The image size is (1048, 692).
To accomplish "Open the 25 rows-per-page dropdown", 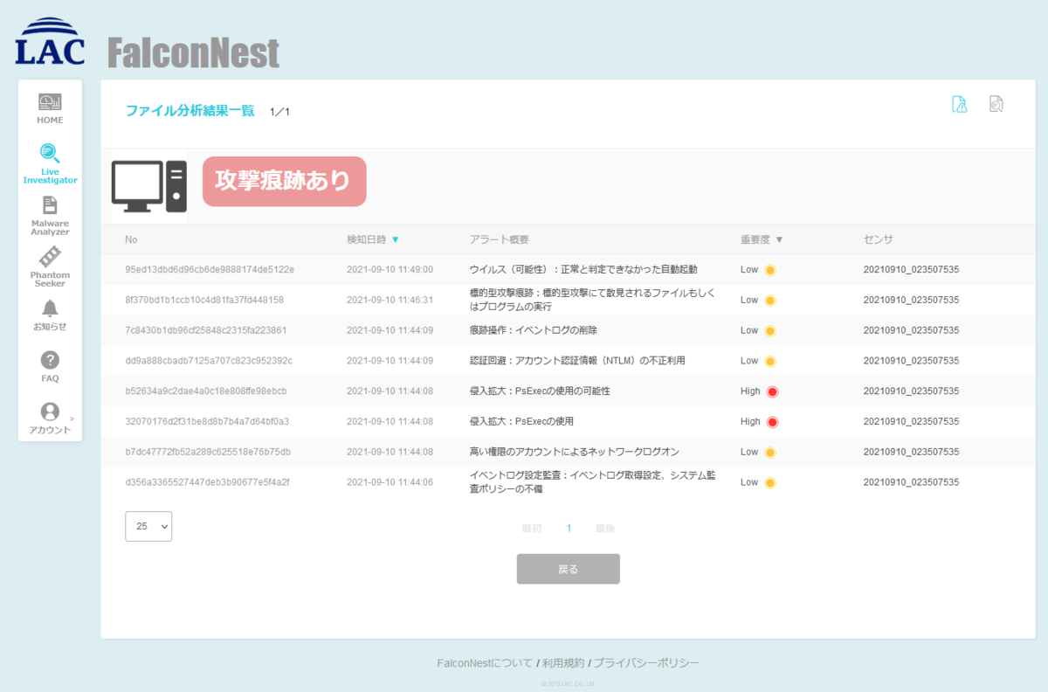I will coord(148,527).
